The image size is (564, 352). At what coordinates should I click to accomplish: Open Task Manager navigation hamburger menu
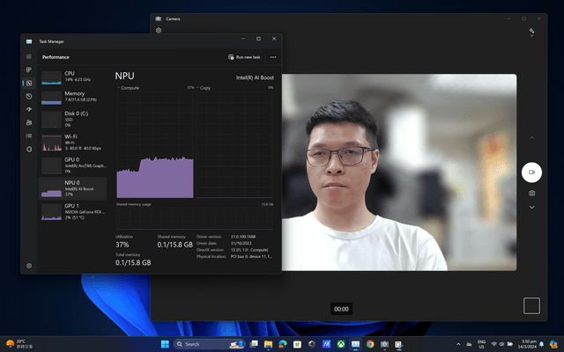click(x=29, y=56)
